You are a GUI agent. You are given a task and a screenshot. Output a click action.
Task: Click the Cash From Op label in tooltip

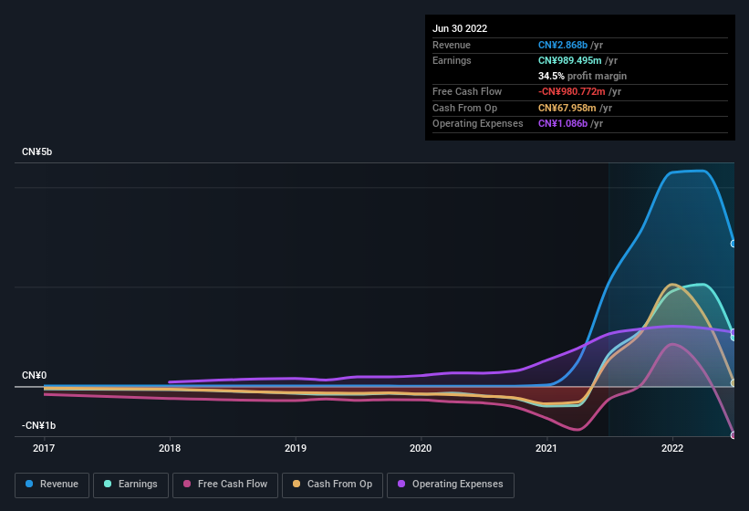tap(464, 108)
